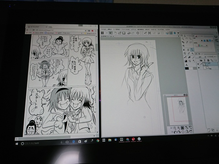Click Yahoo JAPAN bookmark in Chrome

38,33
